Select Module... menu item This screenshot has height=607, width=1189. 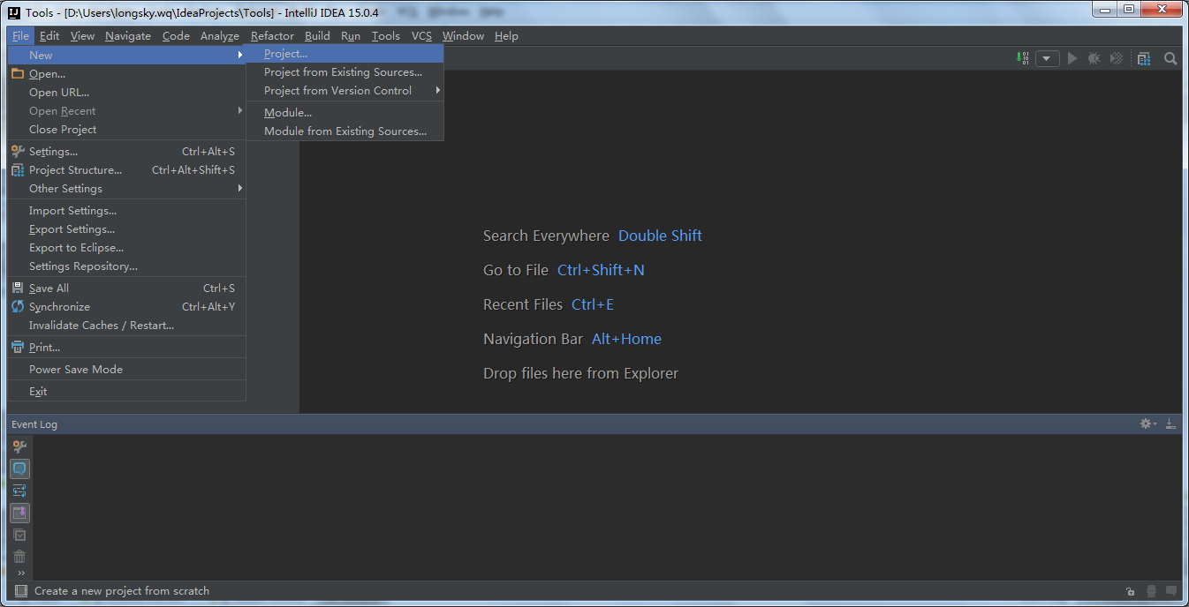point(345,113)
